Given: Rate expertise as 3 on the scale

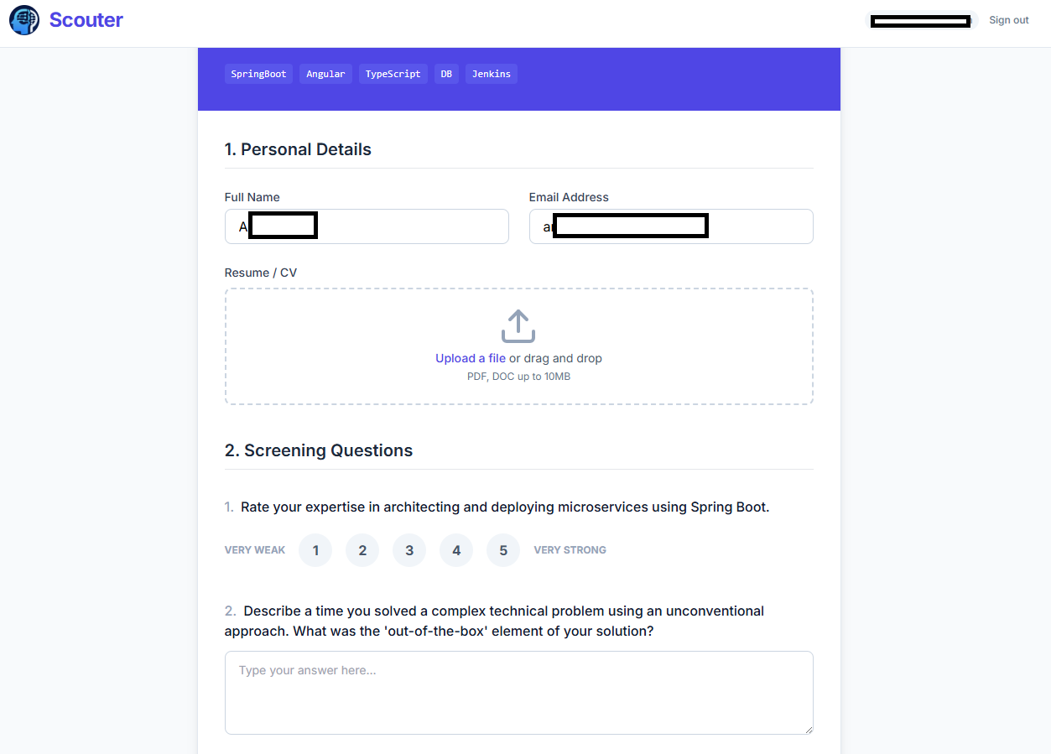Looking at the screenshot, I should pos(408,549).
